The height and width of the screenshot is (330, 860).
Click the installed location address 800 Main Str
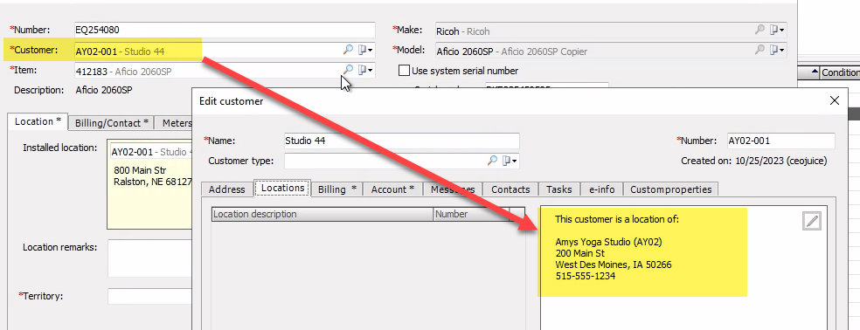(x=140, y=170)
